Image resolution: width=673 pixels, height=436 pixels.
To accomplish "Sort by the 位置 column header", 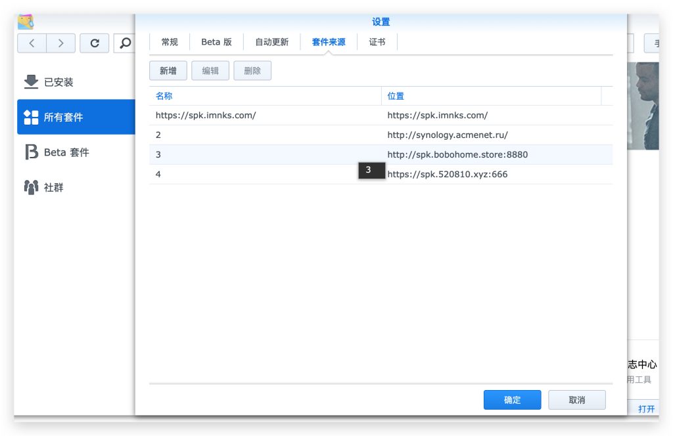I will [x=491, y=96].
